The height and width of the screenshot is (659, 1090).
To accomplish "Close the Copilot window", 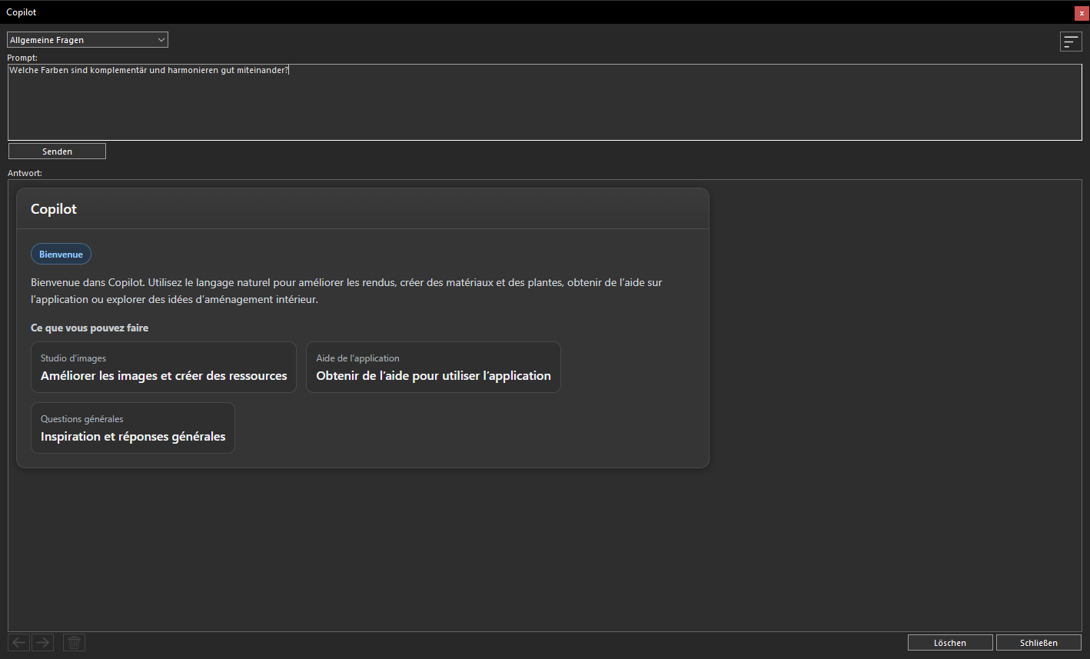I will coord(1082,13).
